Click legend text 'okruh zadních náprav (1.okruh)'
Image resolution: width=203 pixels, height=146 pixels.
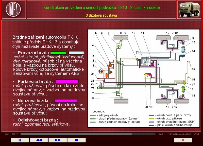(119, 122)
